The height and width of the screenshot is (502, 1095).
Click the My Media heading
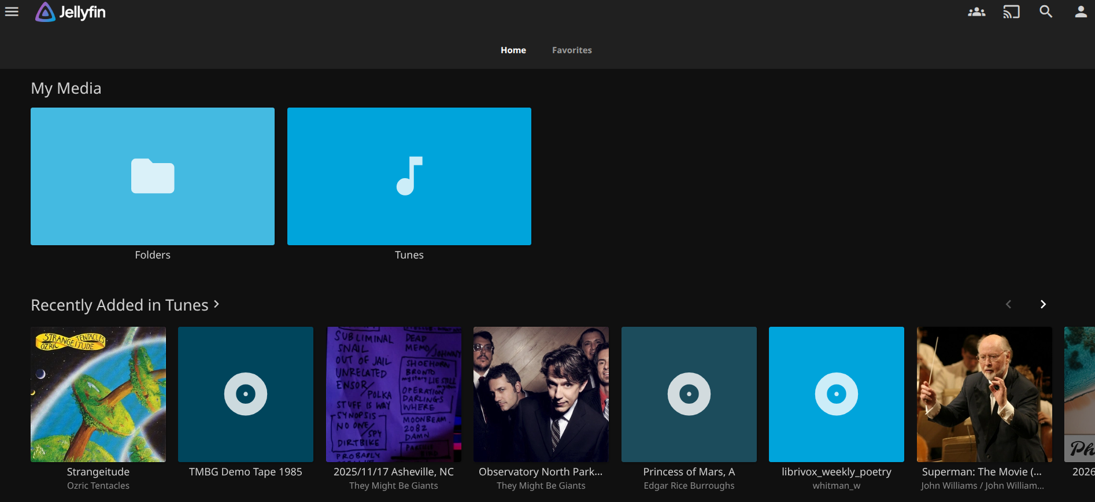click(66, 88)
